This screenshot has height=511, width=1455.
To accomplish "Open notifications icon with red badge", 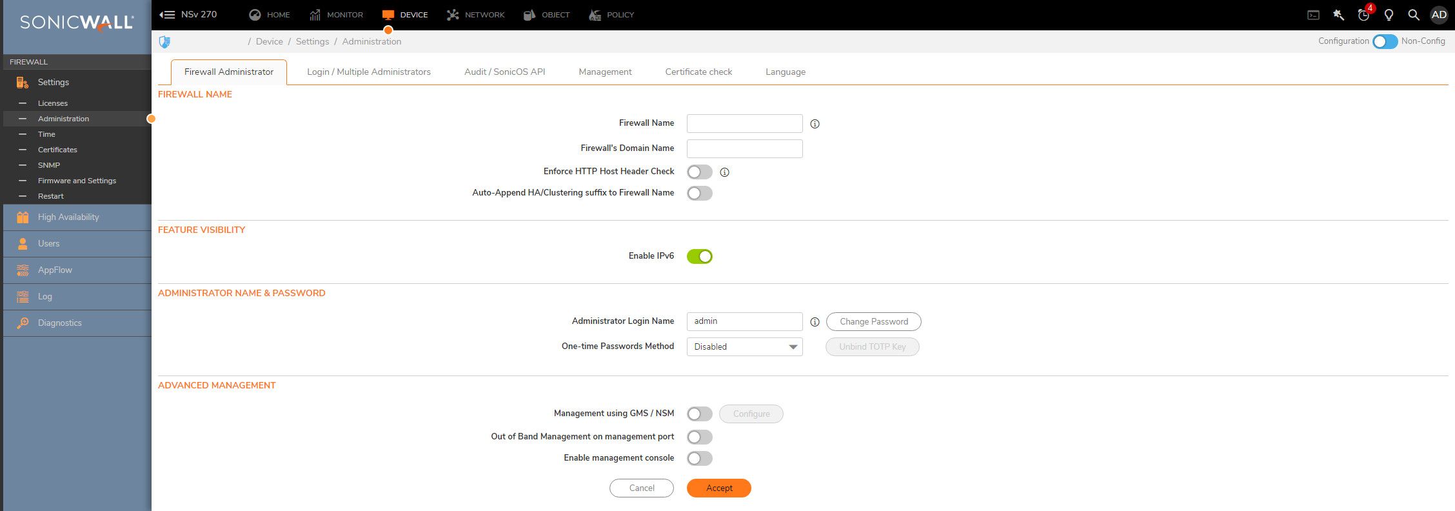I will click(1363, 15).
